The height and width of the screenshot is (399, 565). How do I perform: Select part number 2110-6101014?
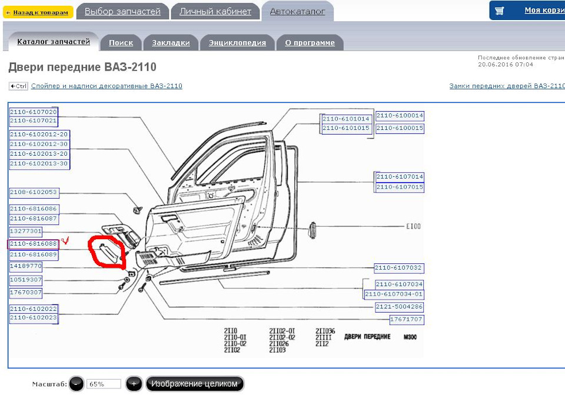coord(345,119)
